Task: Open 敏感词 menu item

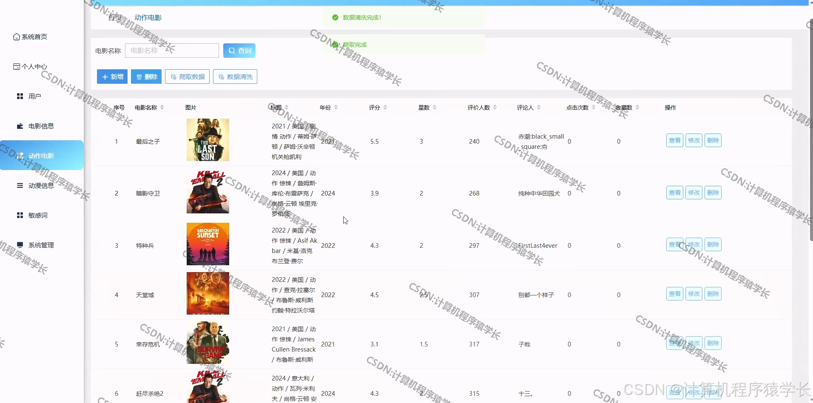Action: tap(42, 216)
